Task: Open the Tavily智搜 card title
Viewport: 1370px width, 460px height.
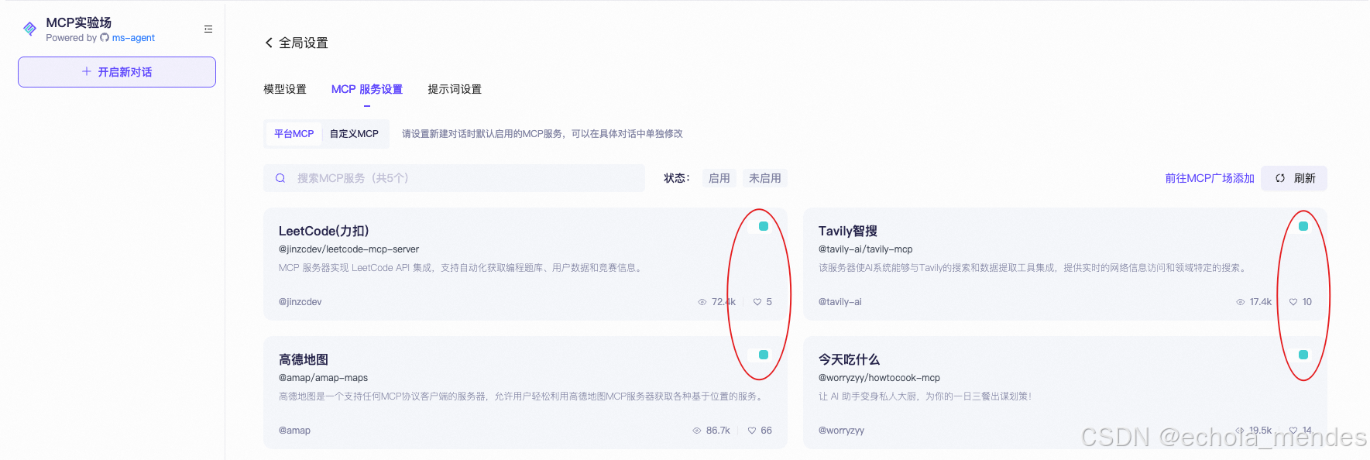Action: 848,231
